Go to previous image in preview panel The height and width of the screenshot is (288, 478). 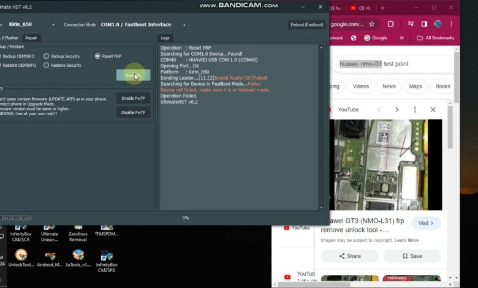[379, 110]
